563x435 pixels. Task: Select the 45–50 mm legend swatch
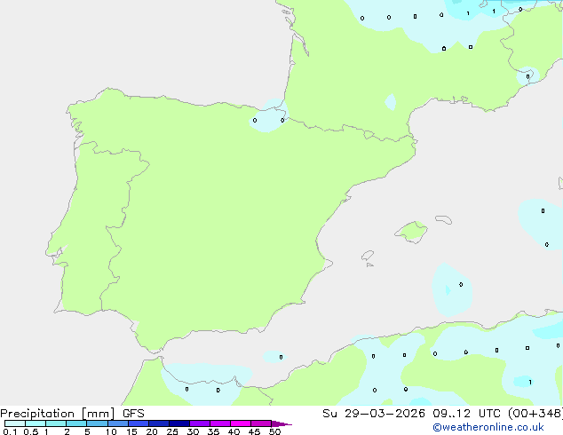point(261,423)
